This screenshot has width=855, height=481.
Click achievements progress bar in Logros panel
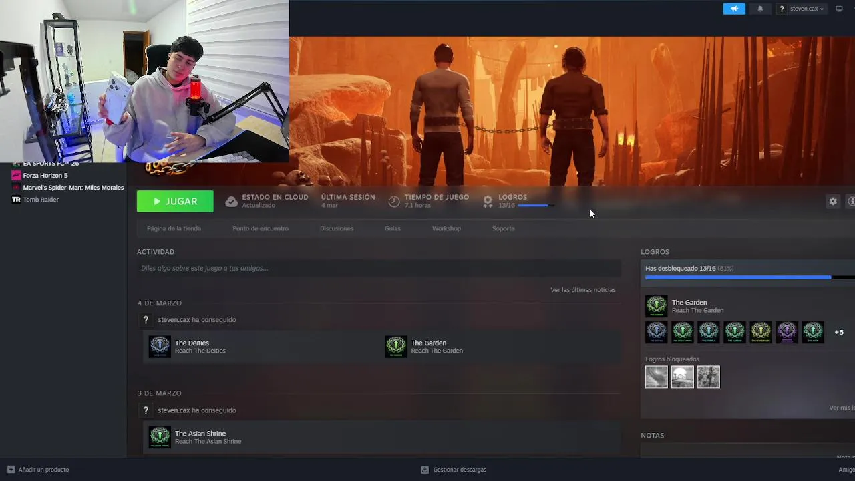coord(749,277)
